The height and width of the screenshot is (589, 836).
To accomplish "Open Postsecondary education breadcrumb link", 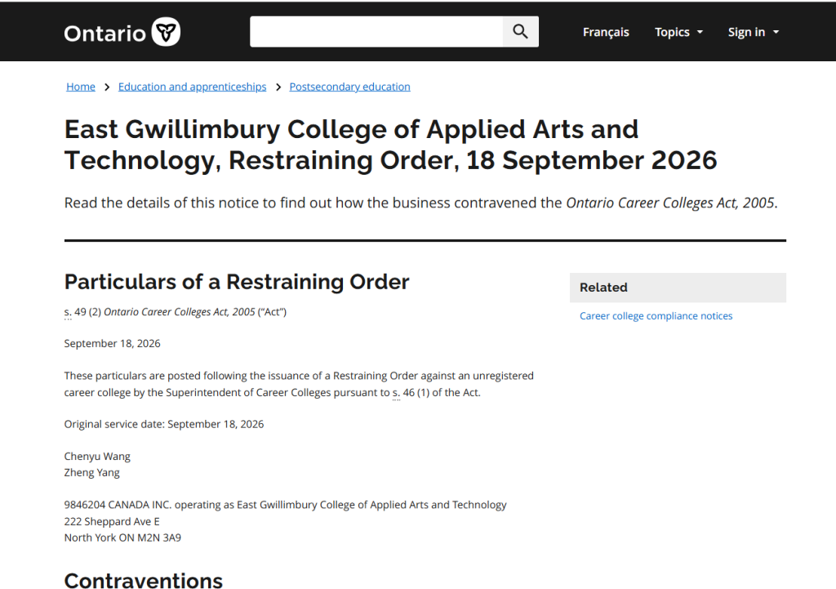I will [349, 87].
